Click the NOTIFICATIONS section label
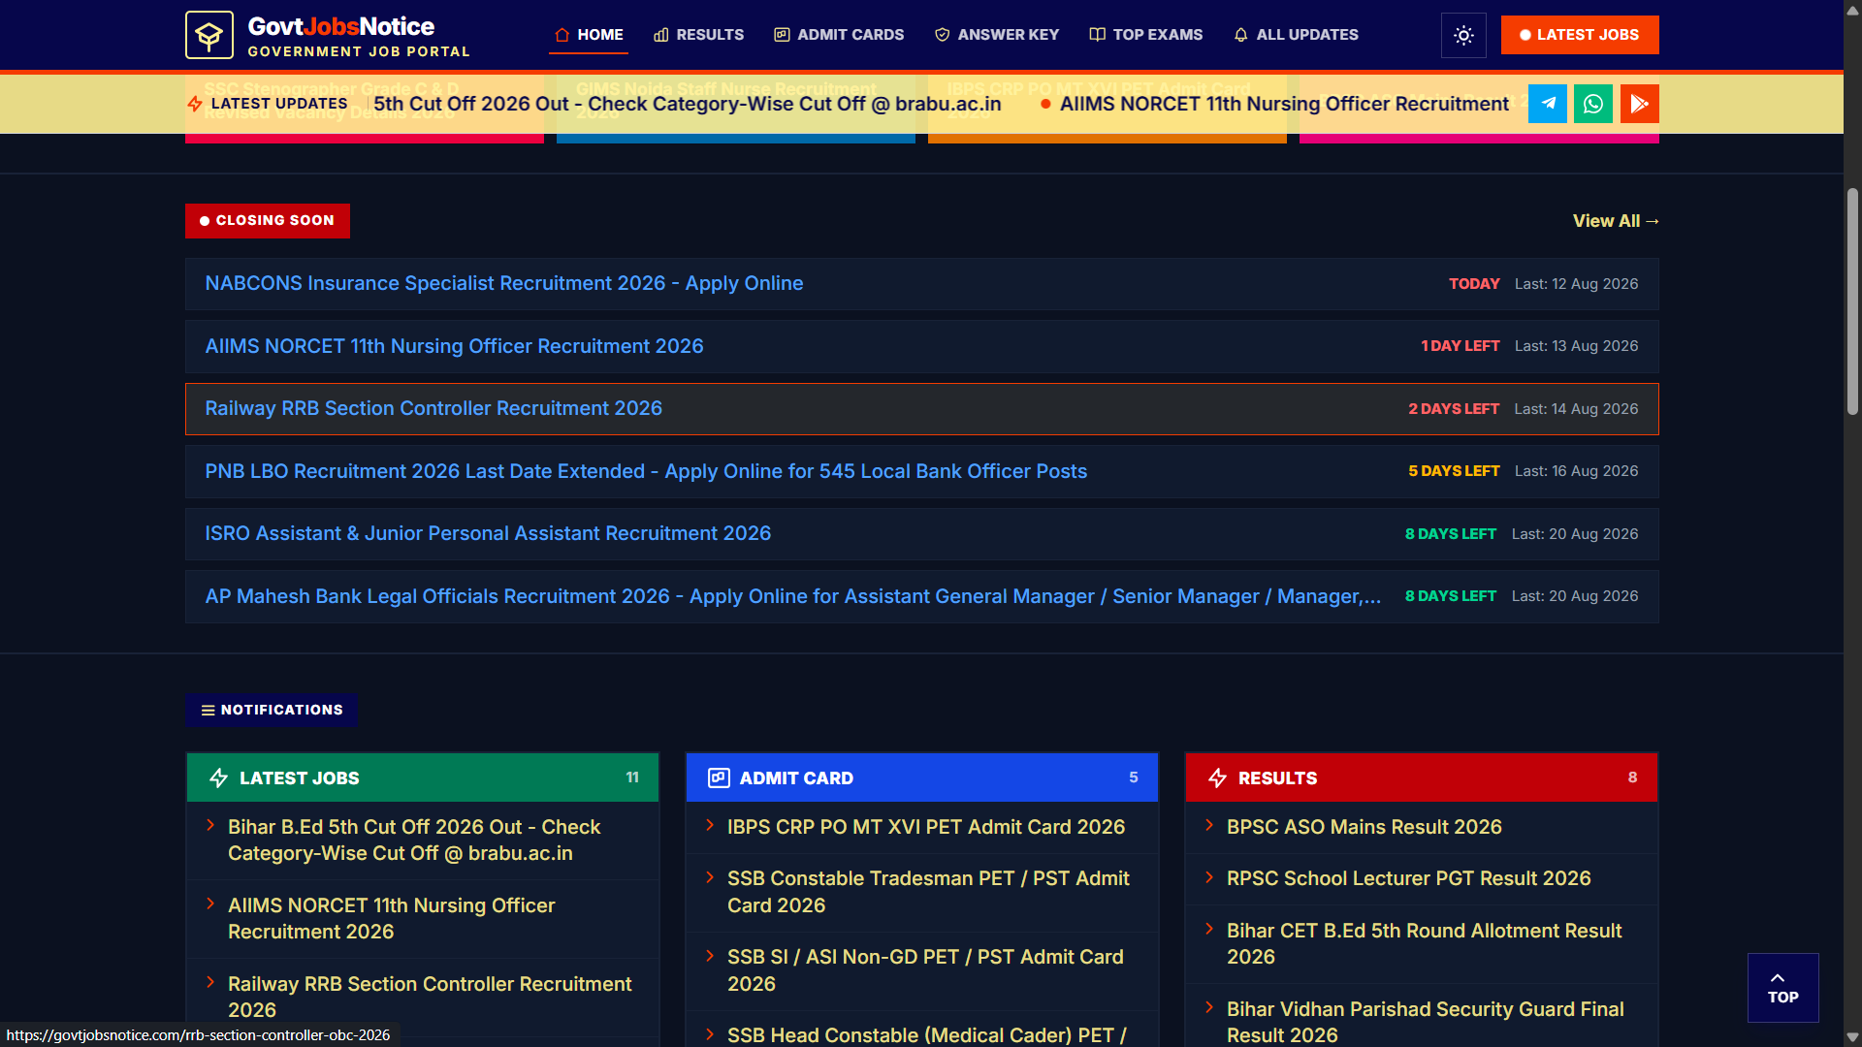This screenshot has width=1862, height=1047. pos(272,710)
